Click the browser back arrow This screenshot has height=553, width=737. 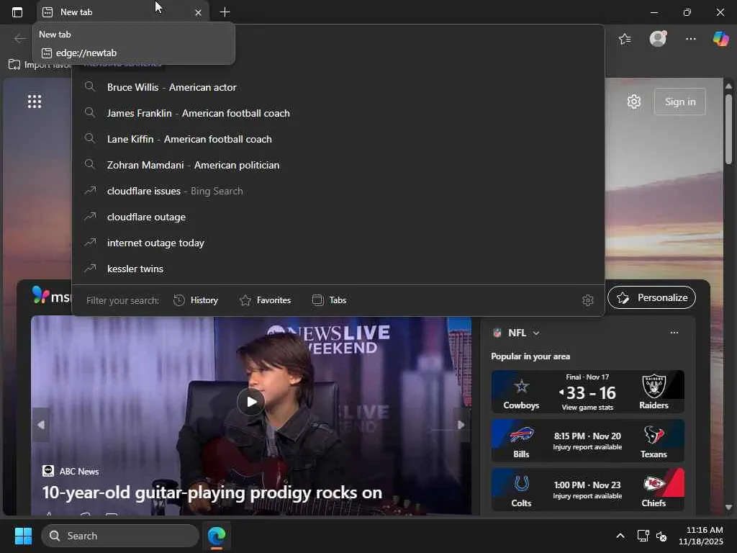click(20, 39)
